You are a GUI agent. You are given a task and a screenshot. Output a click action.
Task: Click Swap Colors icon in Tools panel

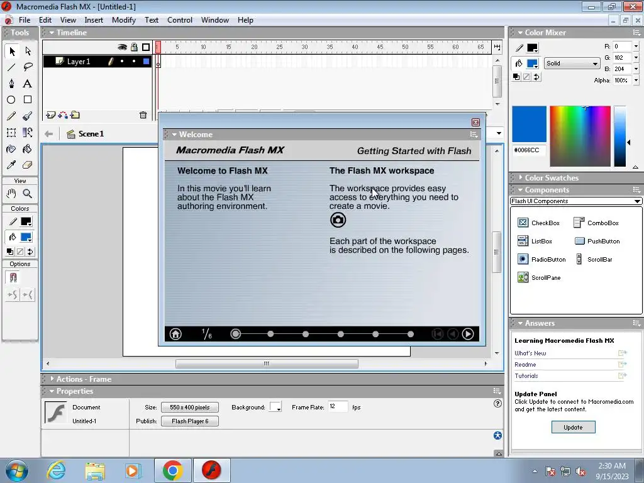[30, 252]
